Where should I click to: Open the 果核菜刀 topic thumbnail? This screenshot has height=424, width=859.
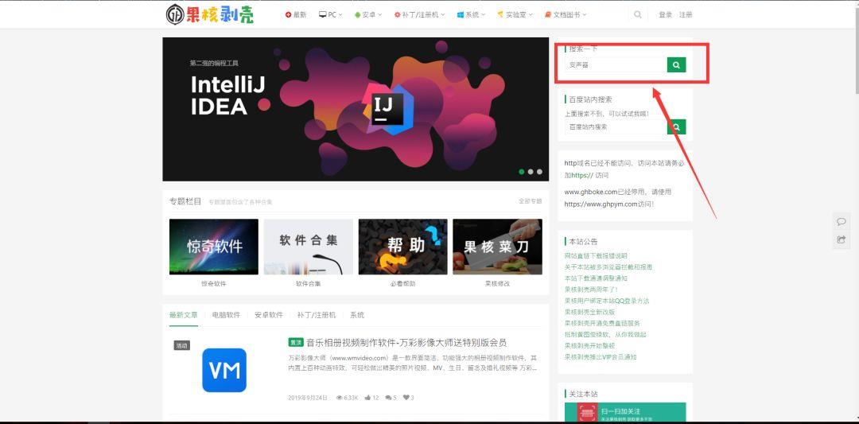point(497,247)
